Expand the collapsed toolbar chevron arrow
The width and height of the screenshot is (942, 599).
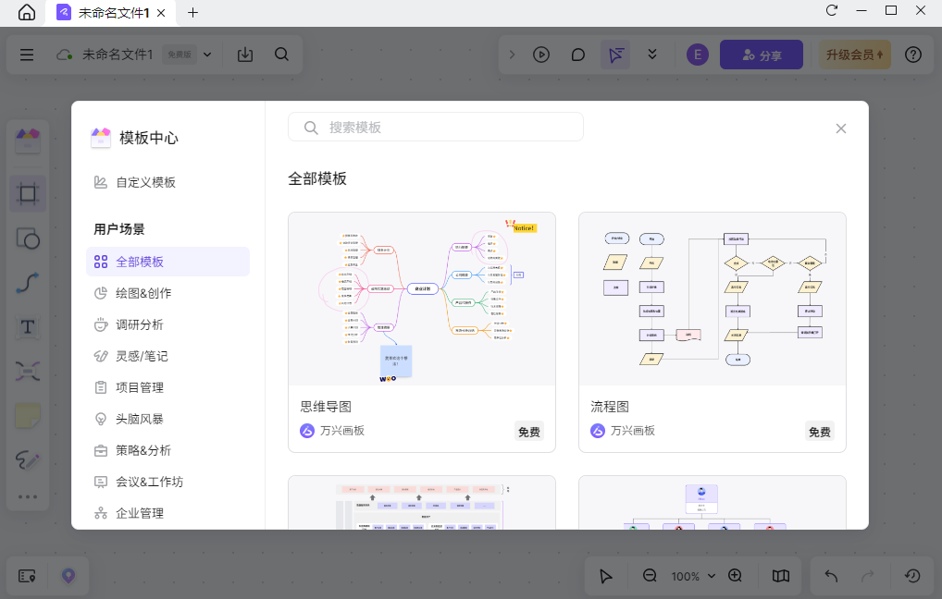(512, 55)
